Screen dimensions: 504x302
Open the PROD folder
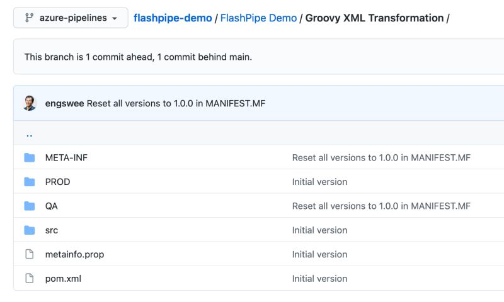(57, 182)
